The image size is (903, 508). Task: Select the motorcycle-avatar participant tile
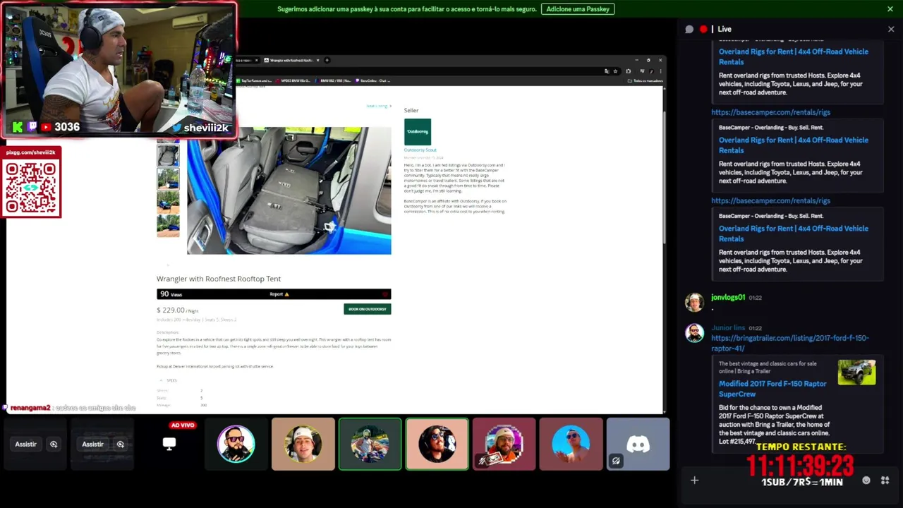tap(370, 444)
